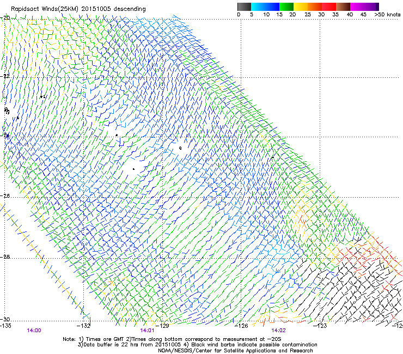Click the '>50 knots' legend label
The height and width of the screenshot is (354, 403).
[387, 15]
